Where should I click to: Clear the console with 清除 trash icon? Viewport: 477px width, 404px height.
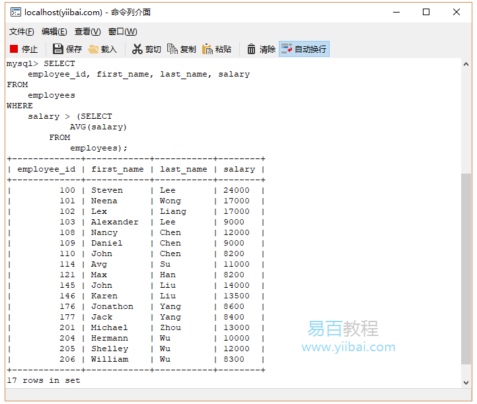coord(252,49)
